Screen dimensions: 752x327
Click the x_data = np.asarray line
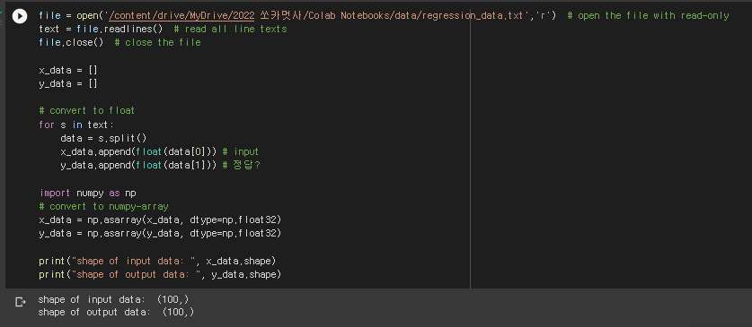point(160,219)
